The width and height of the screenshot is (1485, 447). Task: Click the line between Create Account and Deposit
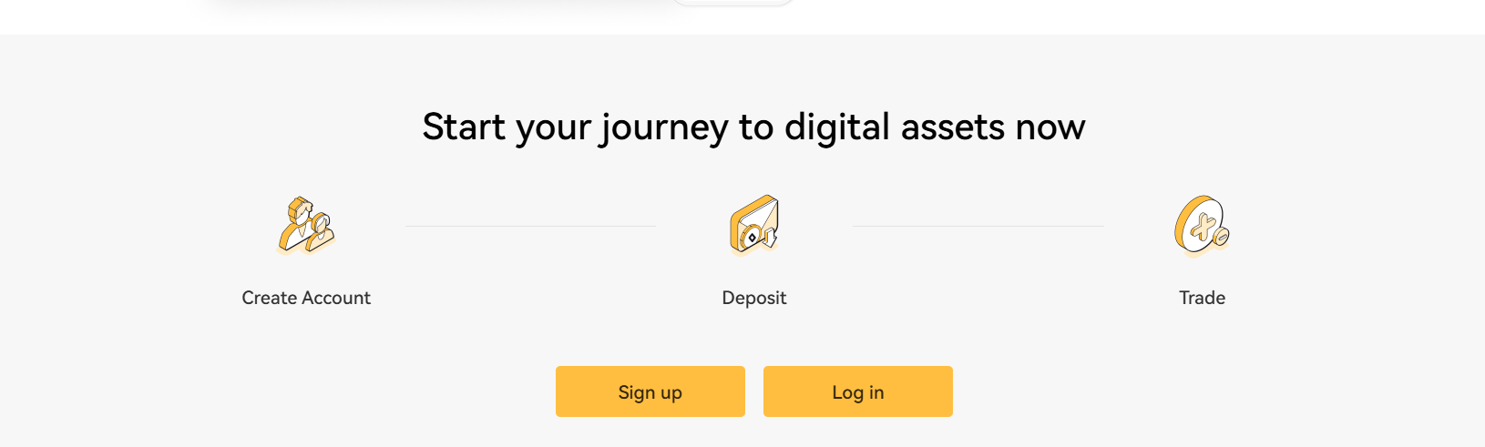(530, 226)
